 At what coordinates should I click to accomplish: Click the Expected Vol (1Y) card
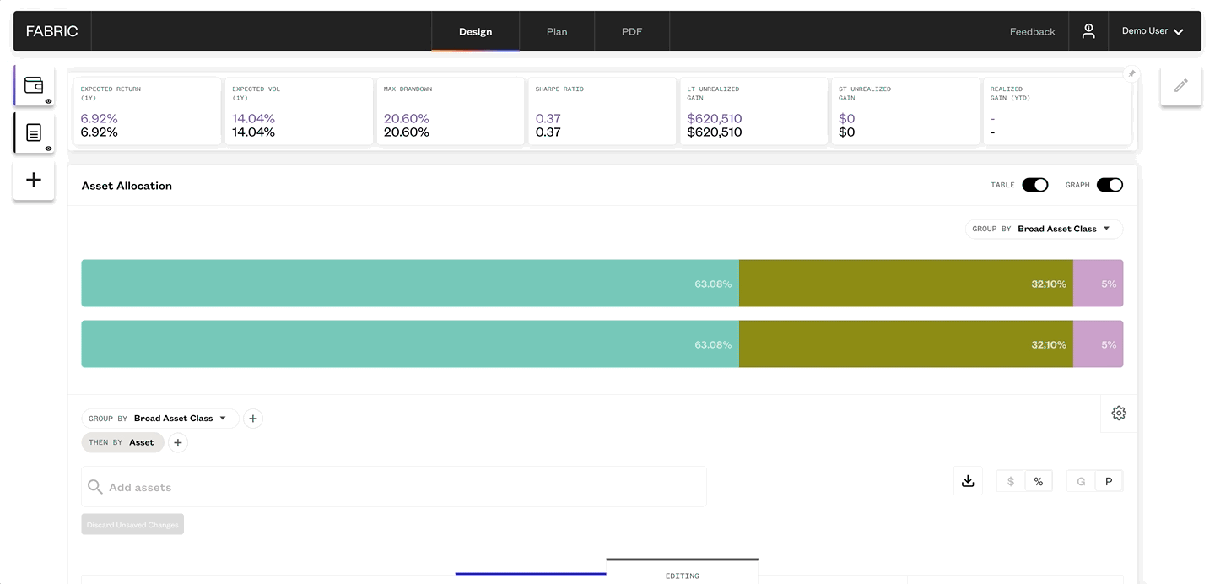coord(300,112)
